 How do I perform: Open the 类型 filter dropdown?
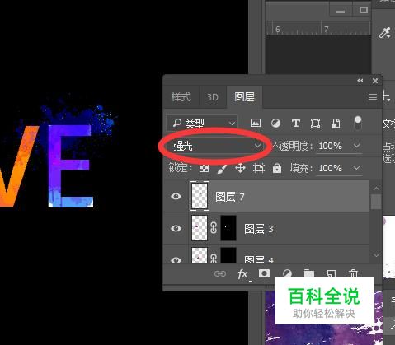tap(202, 123)
